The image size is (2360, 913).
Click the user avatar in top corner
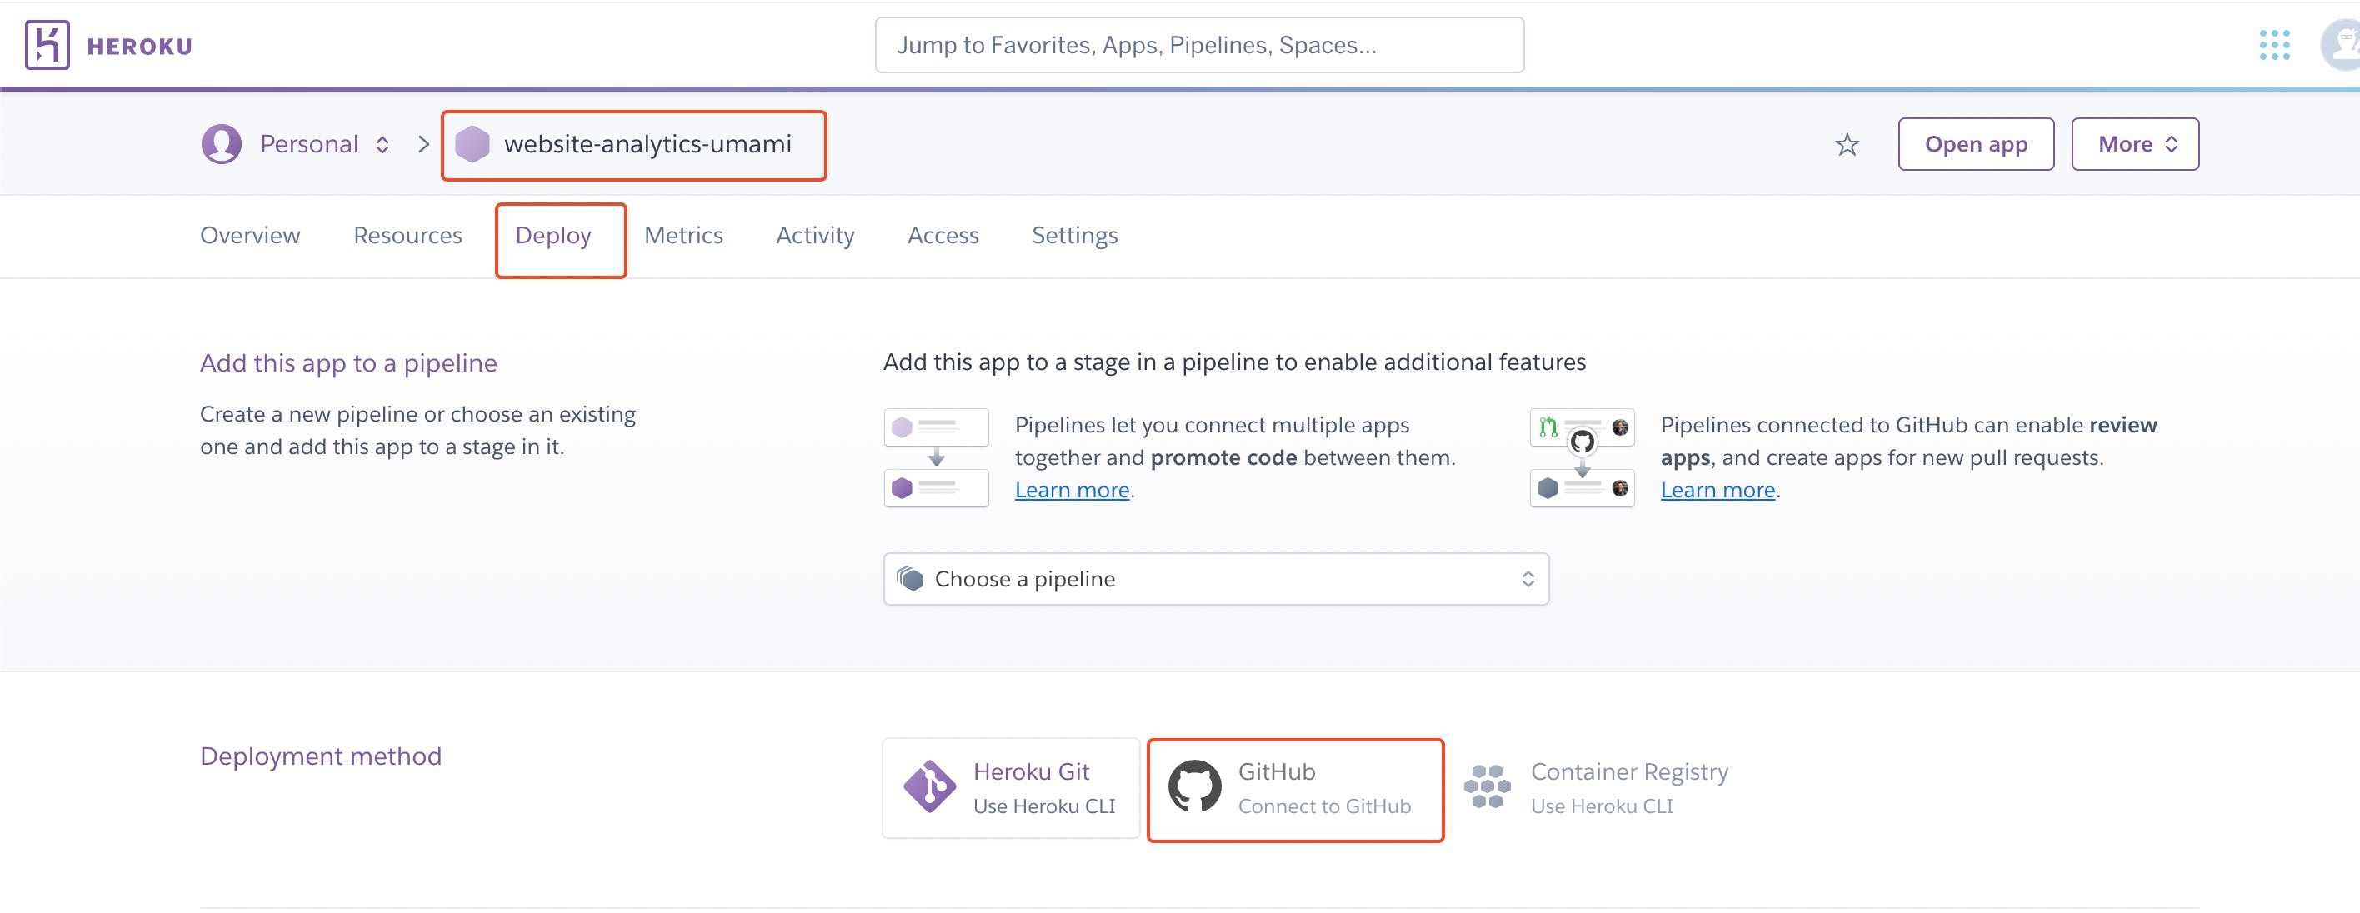(x=2342, y=45)
